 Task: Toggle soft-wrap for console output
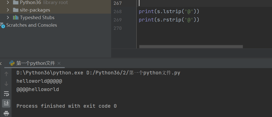tap(6, 94)
